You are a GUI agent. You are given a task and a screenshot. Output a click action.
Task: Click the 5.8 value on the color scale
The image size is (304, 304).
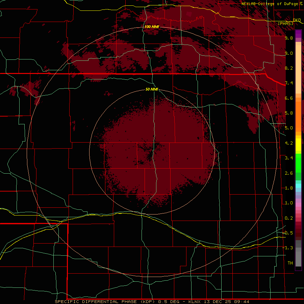point(289,113)
